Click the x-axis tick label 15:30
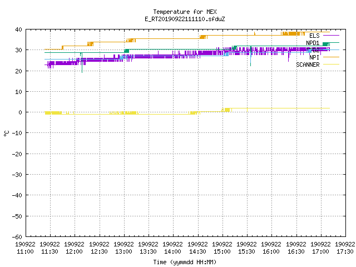The image size is (356, 267). tap(247, 251)
